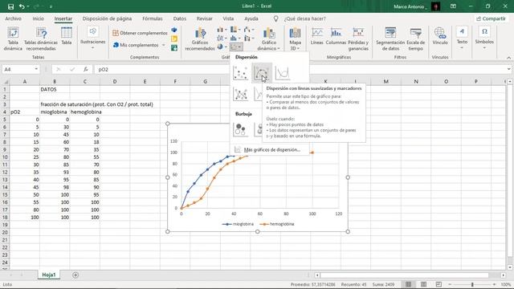The height and width of the screenshot is (289, 514).
Task: Expand the Name Box dropdown arrow
Action: [36, 70]
